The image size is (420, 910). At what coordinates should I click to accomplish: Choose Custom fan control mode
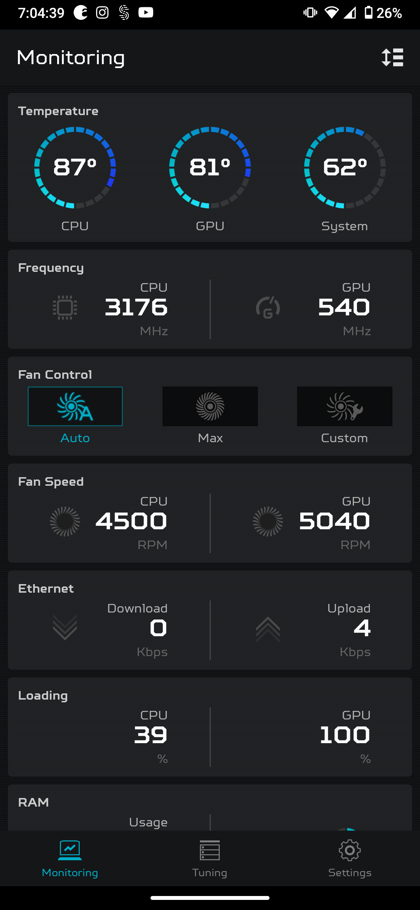click(345, 407)
